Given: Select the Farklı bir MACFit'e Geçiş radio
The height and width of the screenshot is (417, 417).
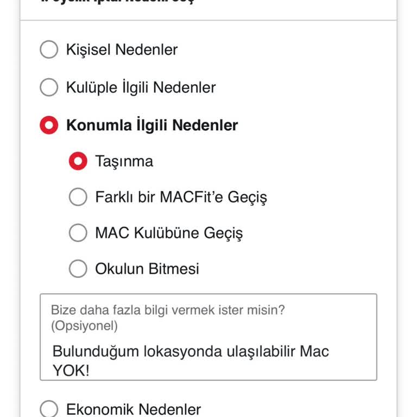Looking at the screenshot, I should 78,197.
